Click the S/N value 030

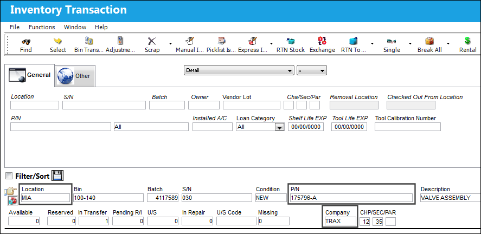[x=217, y=198]
